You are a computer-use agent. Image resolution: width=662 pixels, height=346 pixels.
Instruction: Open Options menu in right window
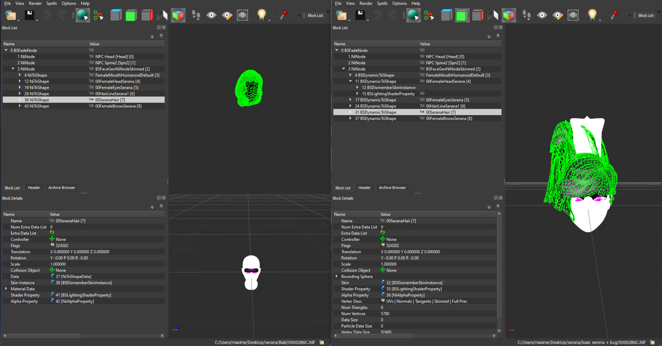pos(399,3)
